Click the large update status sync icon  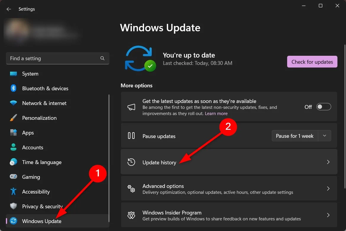click(140, 59)
